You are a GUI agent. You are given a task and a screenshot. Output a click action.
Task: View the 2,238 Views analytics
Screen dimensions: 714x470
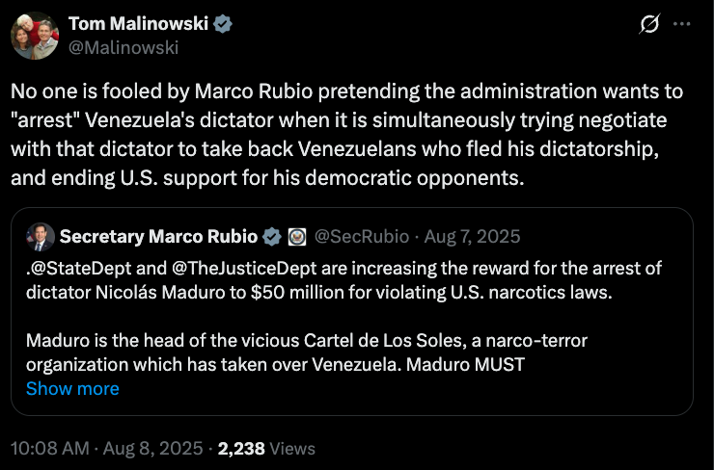[266, 449]
